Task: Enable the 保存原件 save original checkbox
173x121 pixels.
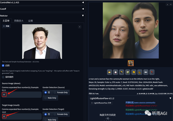Action: [3, 77]
